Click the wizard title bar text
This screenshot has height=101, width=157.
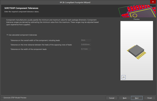(x=75, y=2)
